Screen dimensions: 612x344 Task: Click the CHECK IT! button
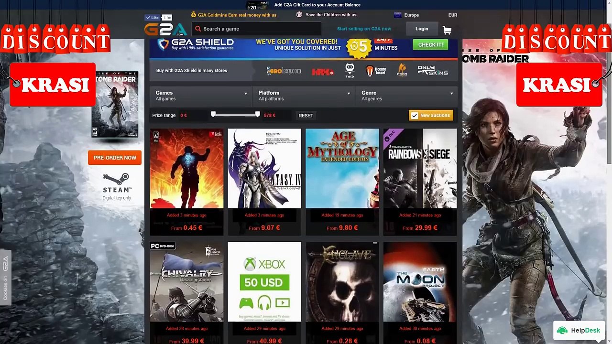pos(430,44)
